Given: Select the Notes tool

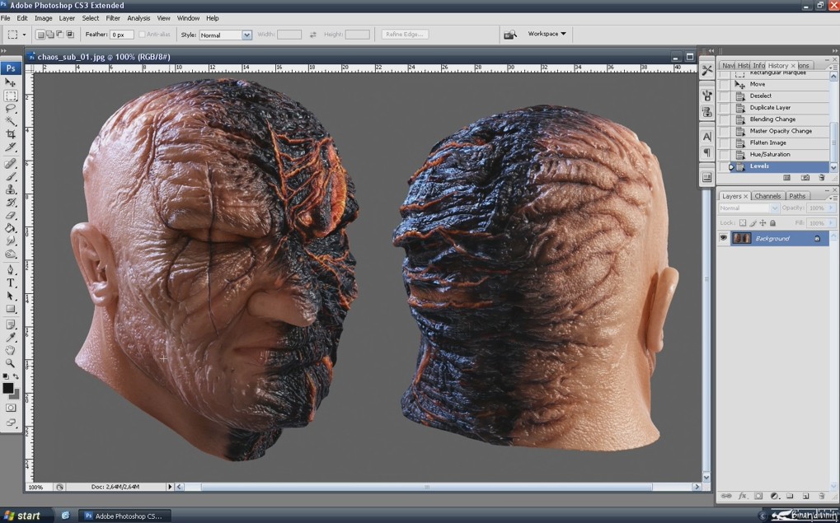Looking at the screenshot, I should [x=10, y=325].
